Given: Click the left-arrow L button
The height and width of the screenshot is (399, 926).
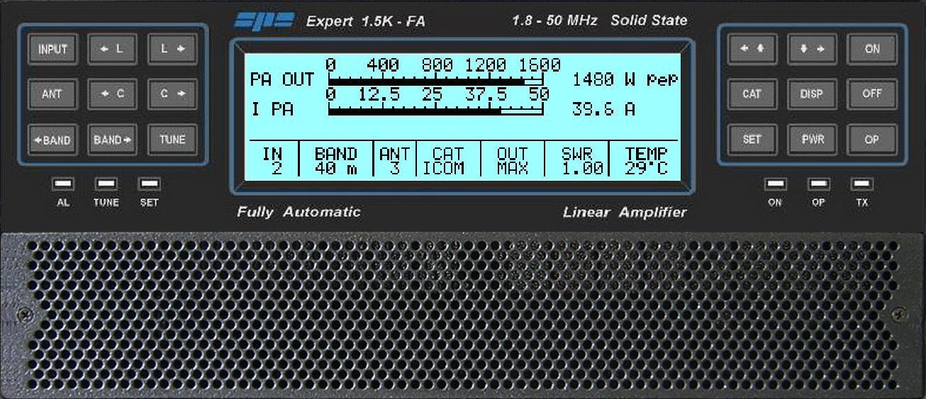Looking at the screenshot, I should (x=112, y=50).
